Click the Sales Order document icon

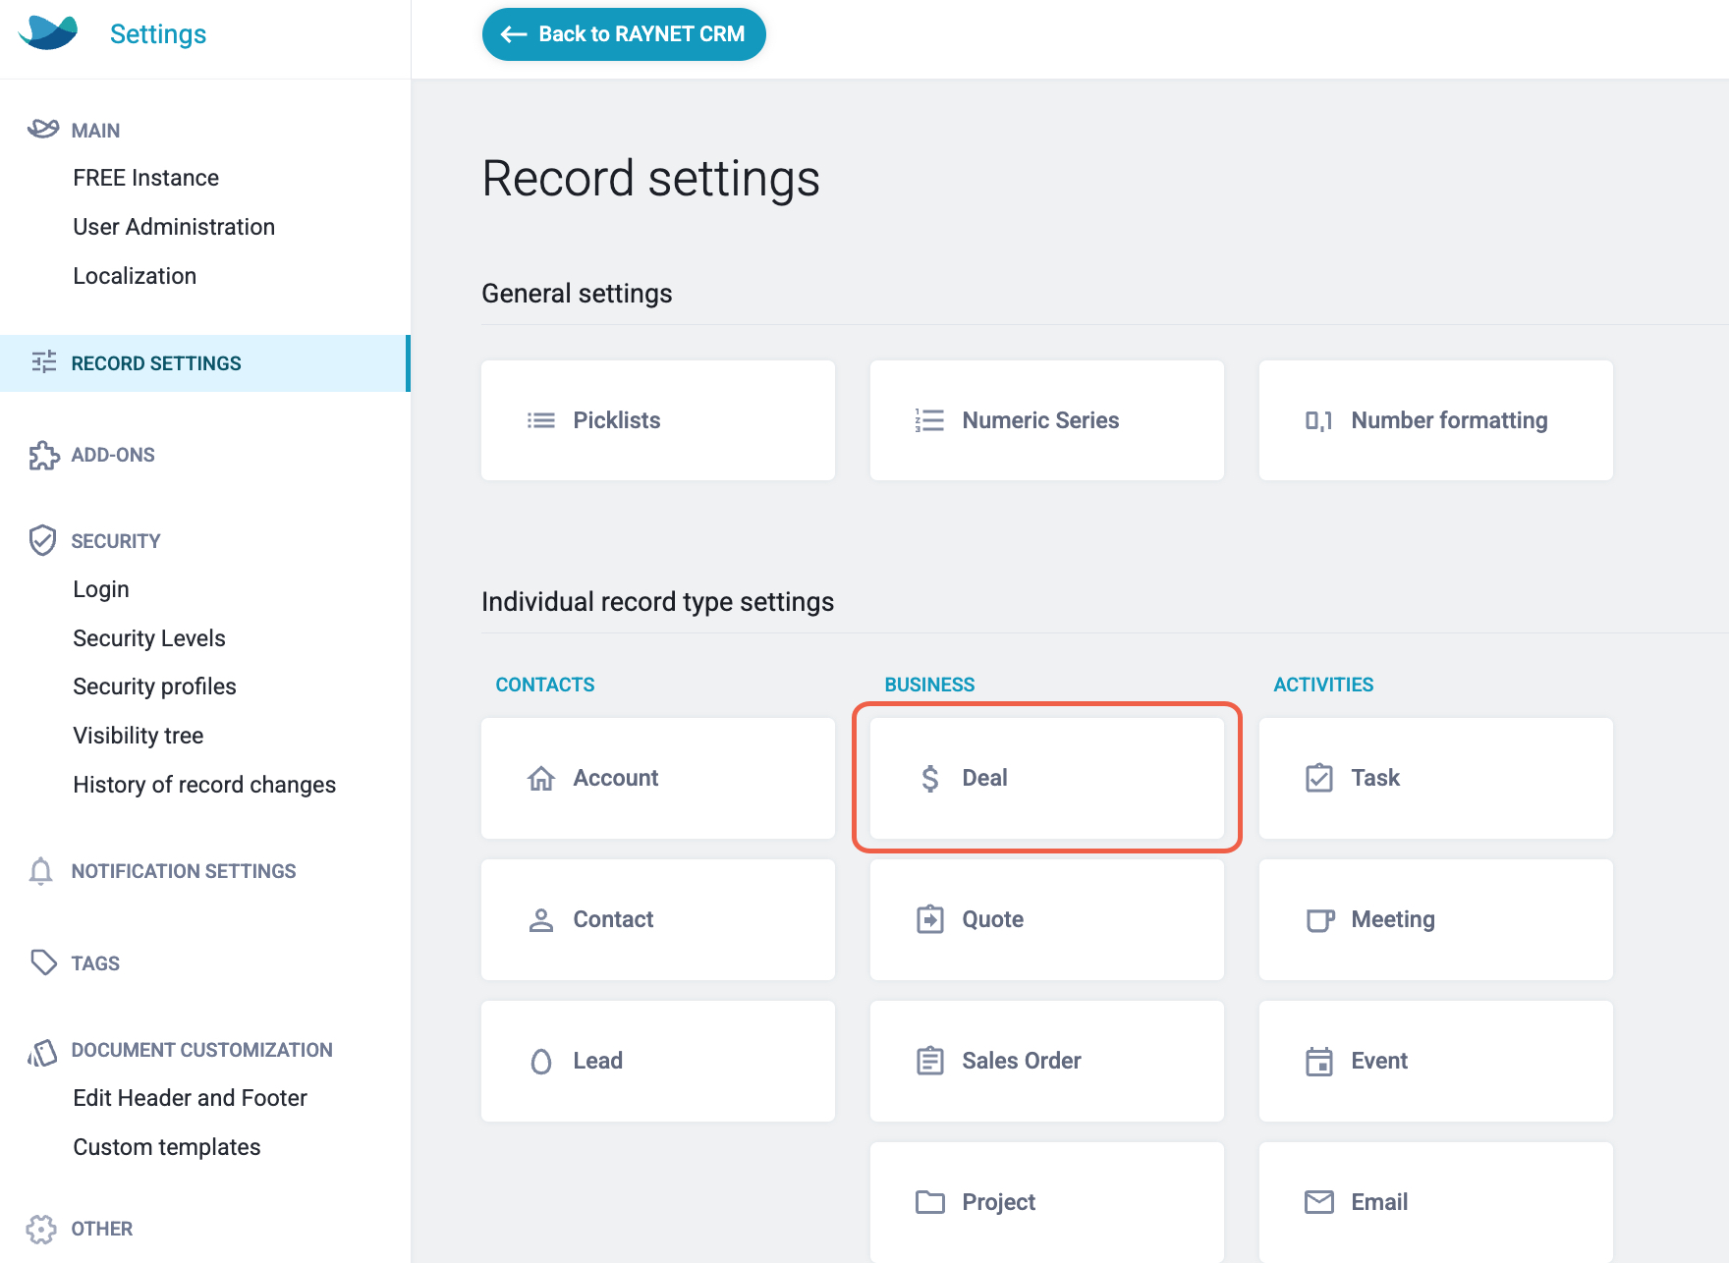click(930, 1061)
